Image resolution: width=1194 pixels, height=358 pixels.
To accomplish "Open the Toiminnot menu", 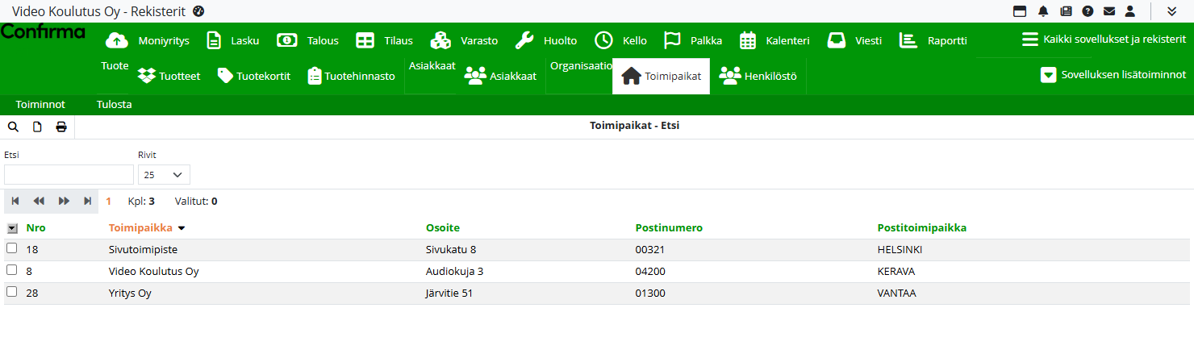I will click(40, 105).
